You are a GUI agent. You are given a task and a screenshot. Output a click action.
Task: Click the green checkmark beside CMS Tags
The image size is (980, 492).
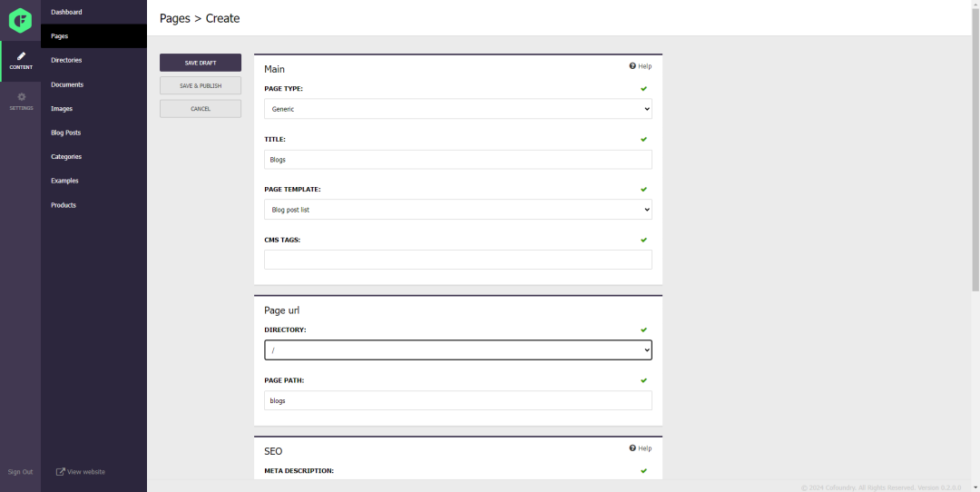pos(643,240)
